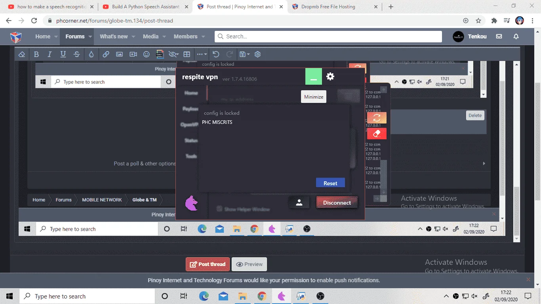Expand the Media dropdown arrow
The image size is (541, 304).
tap(164, 36)
